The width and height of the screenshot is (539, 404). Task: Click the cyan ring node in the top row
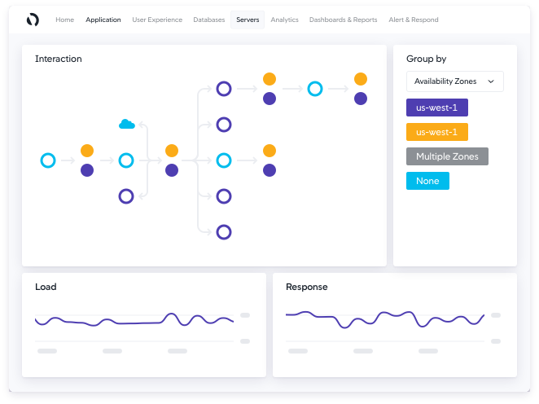click(315, 89)
